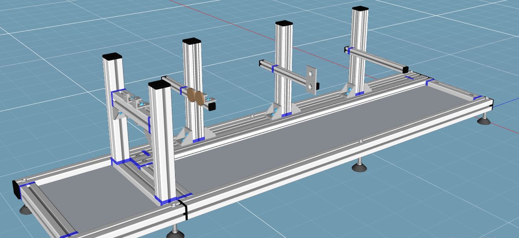
Task: Select the black cap on the leftmost post
Action: 113,56
